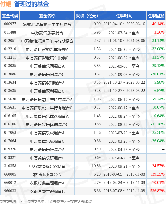Click the 536.82% return value
The image size is (166, 204).
(x=157, y=191)
